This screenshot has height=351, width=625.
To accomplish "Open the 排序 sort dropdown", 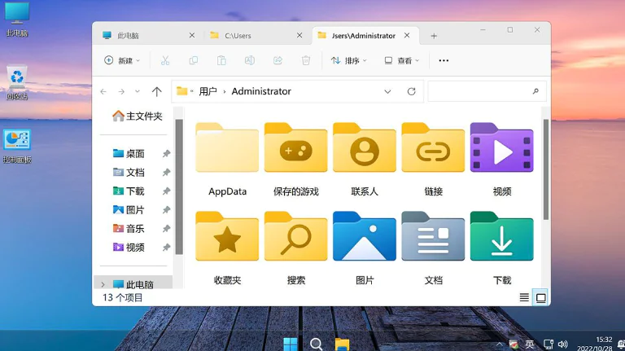I will [349, 60].
